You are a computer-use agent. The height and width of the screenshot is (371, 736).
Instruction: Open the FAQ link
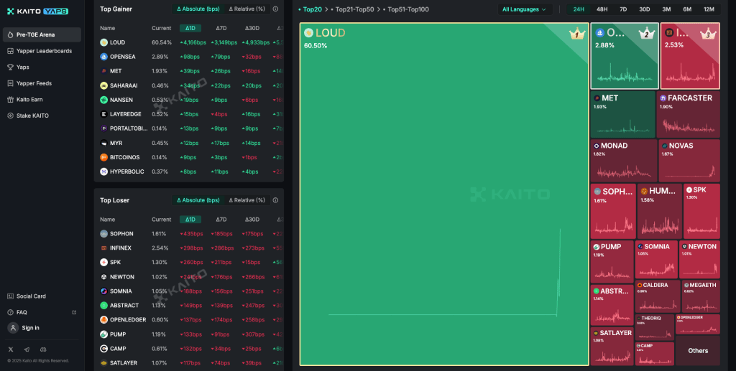tap(22, 312)
